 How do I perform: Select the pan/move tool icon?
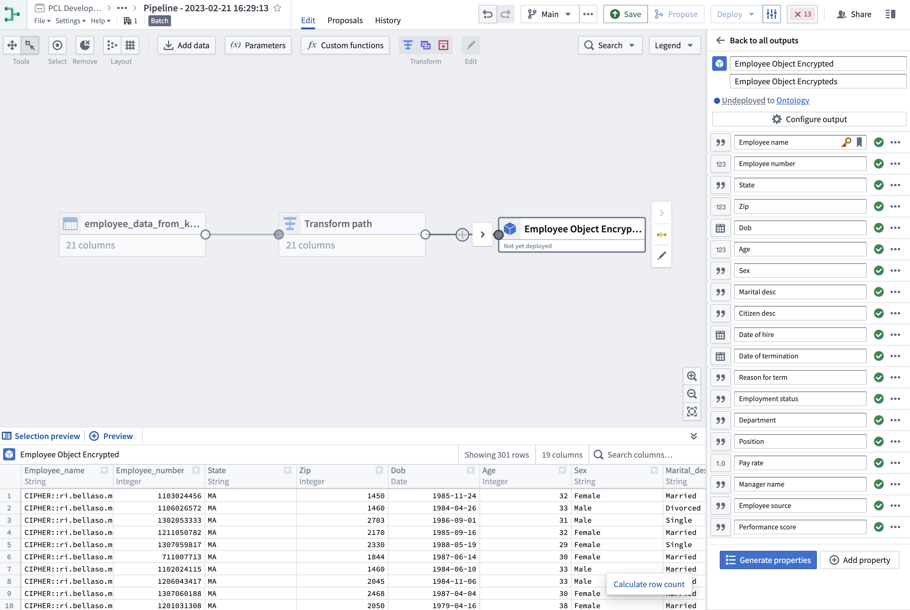tap(12, 45)
